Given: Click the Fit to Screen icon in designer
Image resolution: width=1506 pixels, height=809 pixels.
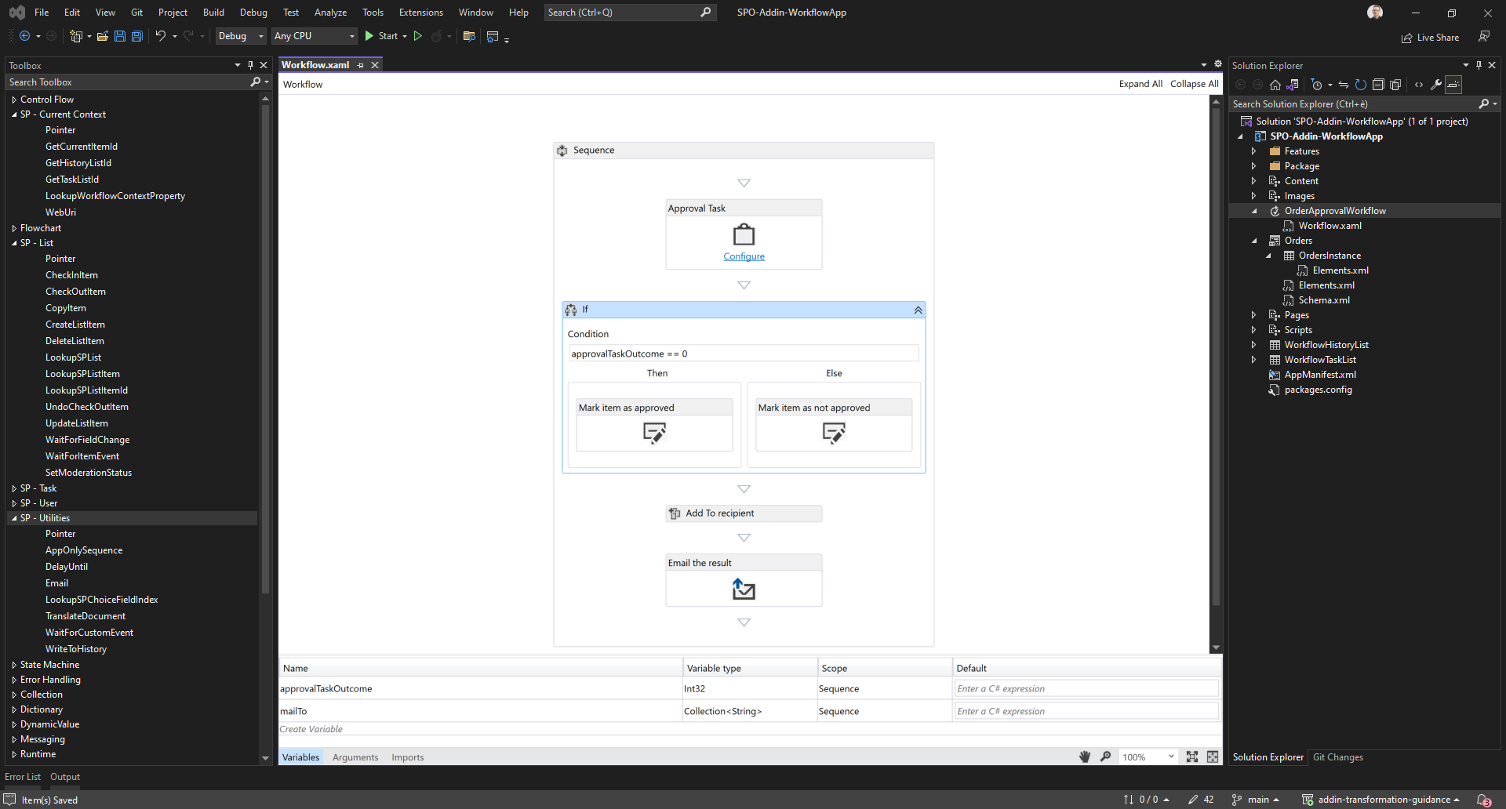Looking at the screenshot, I should [1193, 756].
